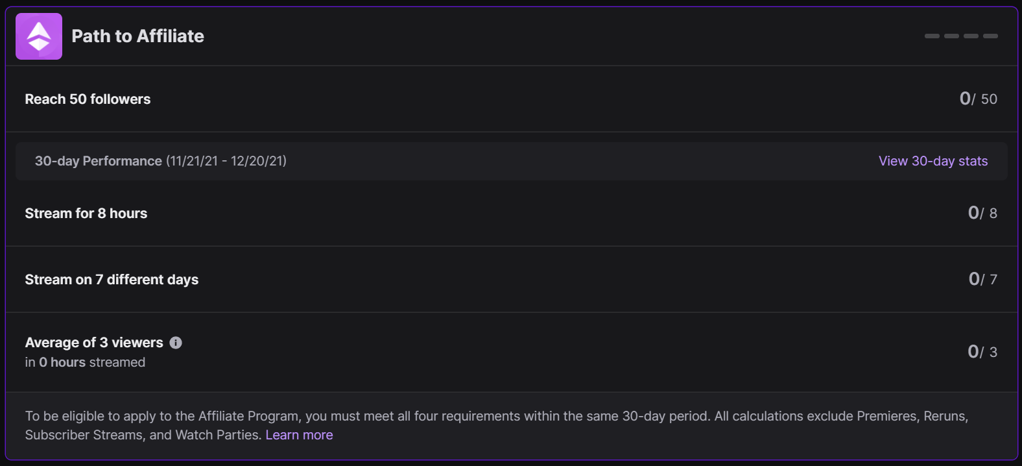This screenshot has height=466, width=1022.
Task: Click the Affiliate Program eligibility description text
Action: (x=496, y=417)
